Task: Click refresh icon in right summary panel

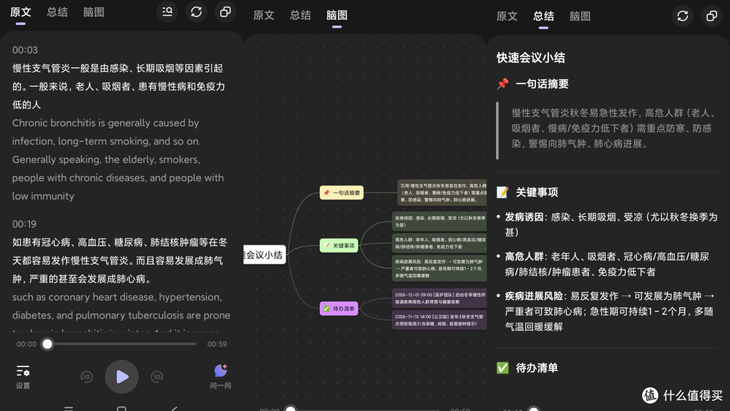Action: pos(683,16)
